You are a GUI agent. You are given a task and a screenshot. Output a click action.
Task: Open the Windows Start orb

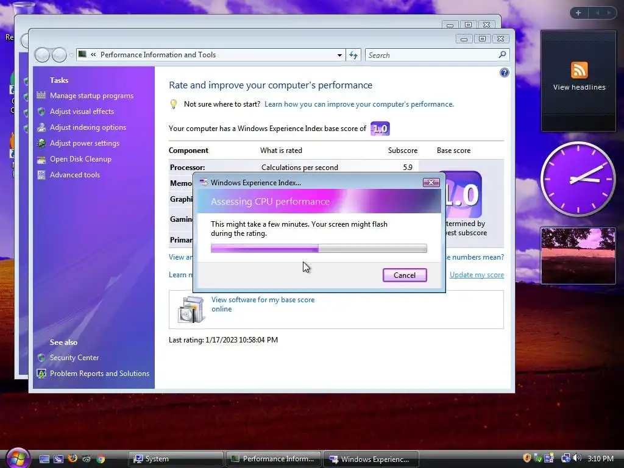(17, 458)
